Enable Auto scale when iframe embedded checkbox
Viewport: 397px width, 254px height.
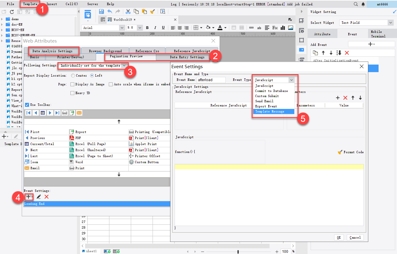111,84
